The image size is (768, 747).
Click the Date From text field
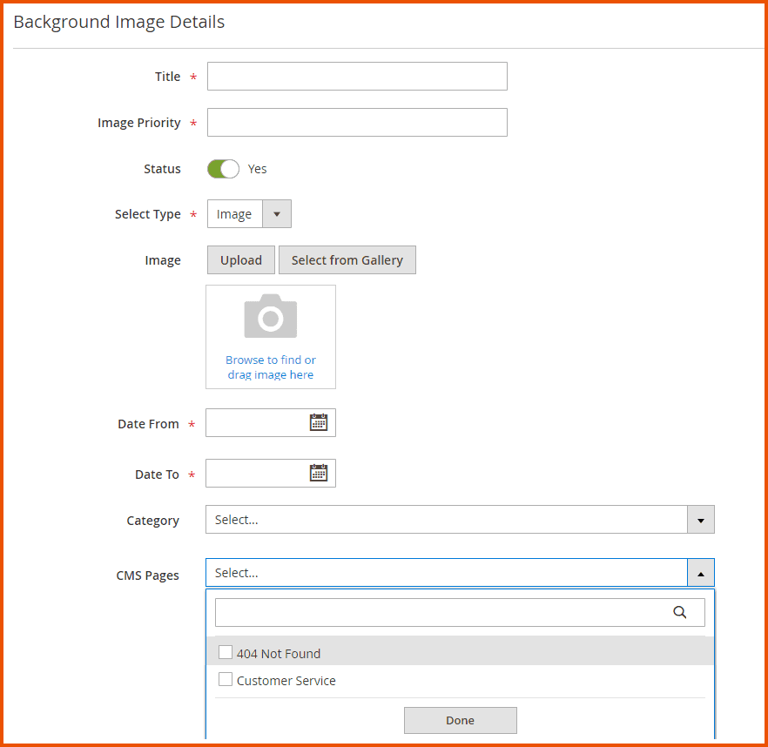click(x=257, y=423)
